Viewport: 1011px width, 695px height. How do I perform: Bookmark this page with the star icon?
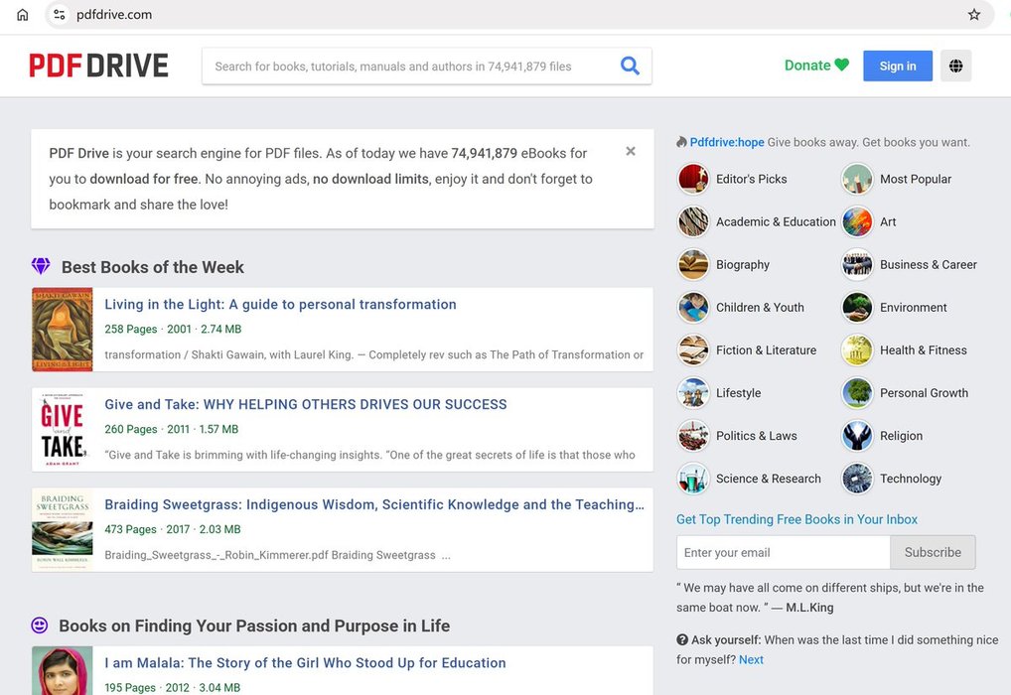pyautogui.click(x=974, y=15)
